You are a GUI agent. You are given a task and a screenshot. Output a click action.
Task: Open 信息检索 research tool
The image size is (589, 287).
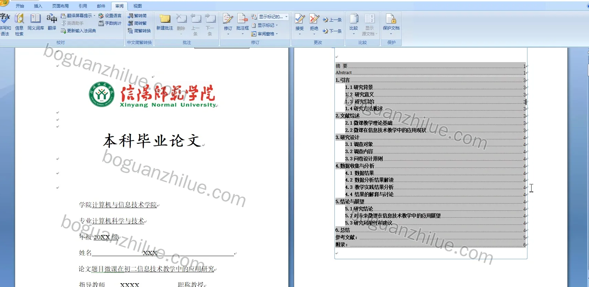pos(19,24)
